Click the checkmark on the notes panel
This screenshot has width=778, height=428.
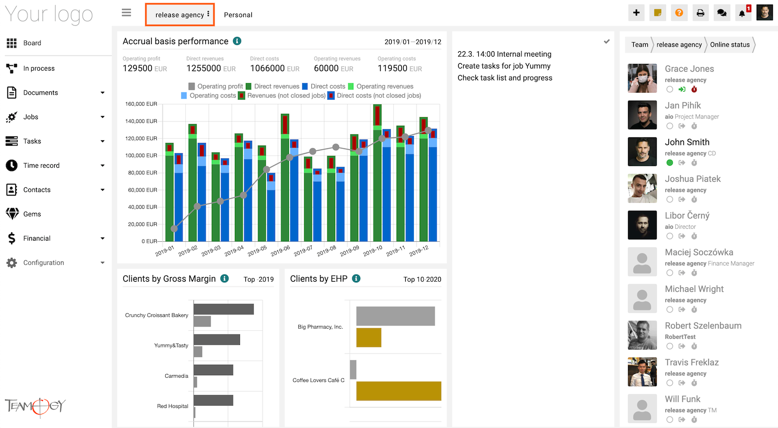point(607,42)
